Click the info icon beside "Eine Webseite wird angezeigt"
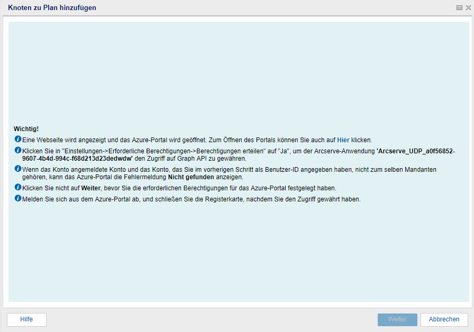The image size is (474, 332). coord(18,140)
